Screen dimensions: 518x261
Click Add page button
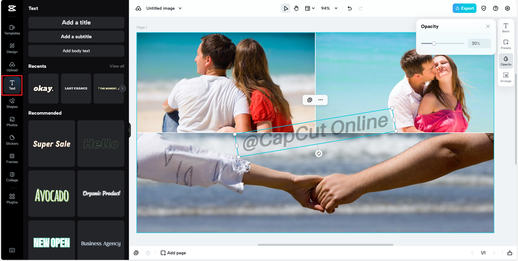(x=173, y=253)
